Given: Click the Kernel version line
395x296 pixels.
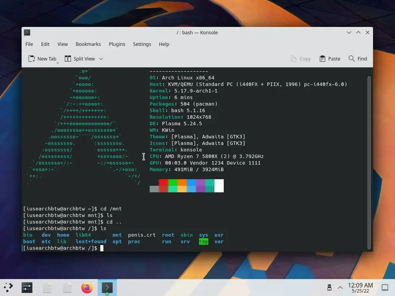Looking at the screenshot, I should point(184,91).
